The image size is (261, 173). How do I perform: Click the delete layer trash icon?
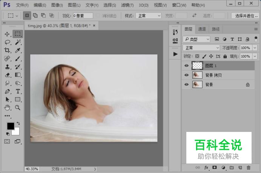(249, 167)
